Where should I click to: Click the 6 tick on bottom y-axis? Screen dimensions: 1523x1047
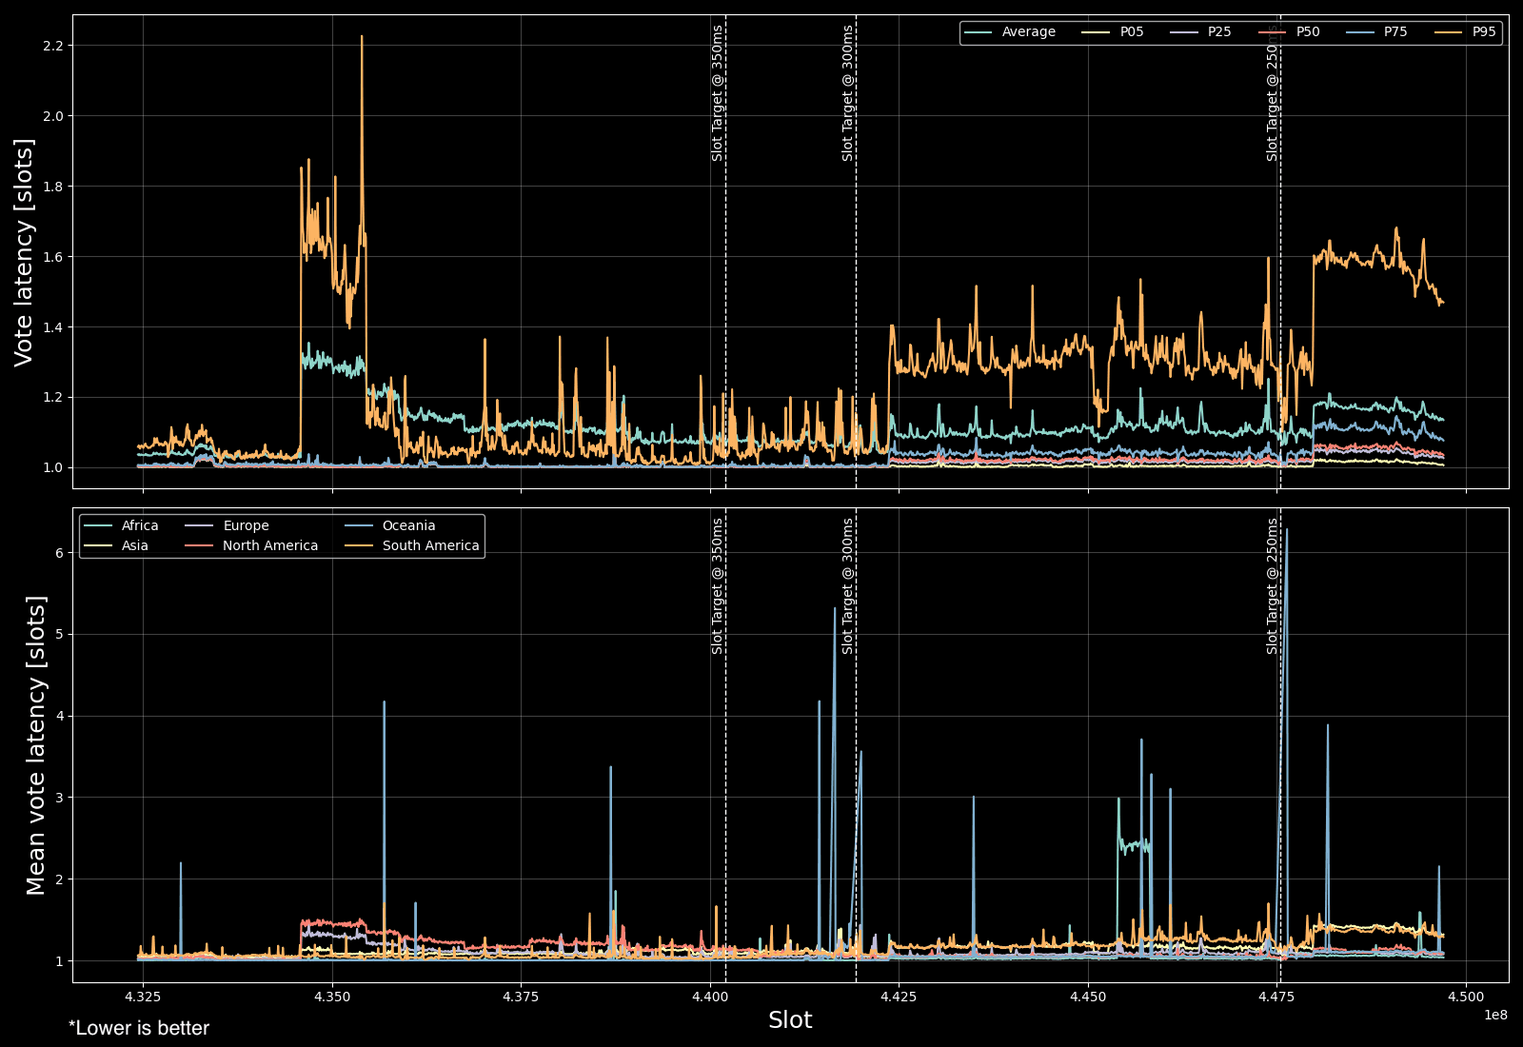pos(59,553)
